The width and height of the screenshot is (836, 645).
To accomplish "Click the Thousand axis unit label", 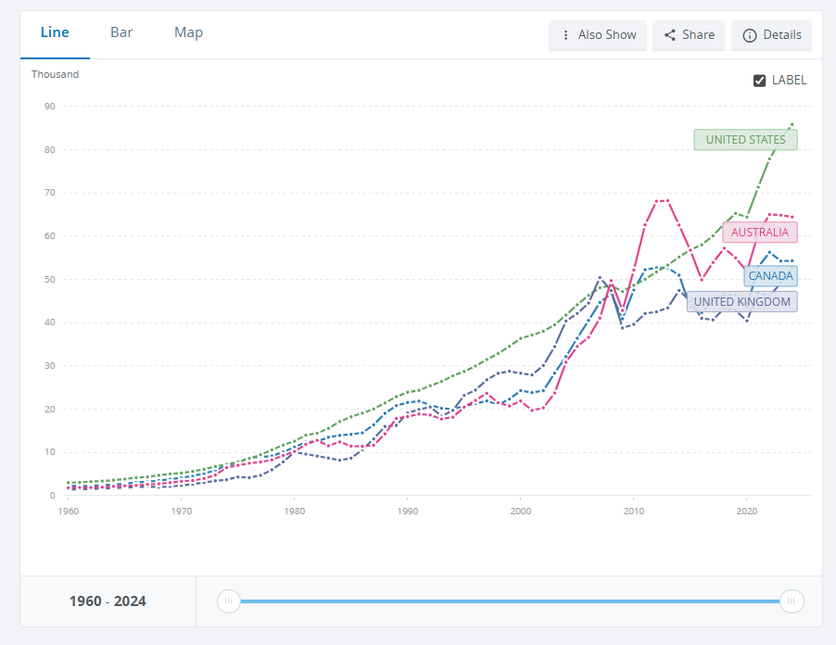I will tap(55, 74).
